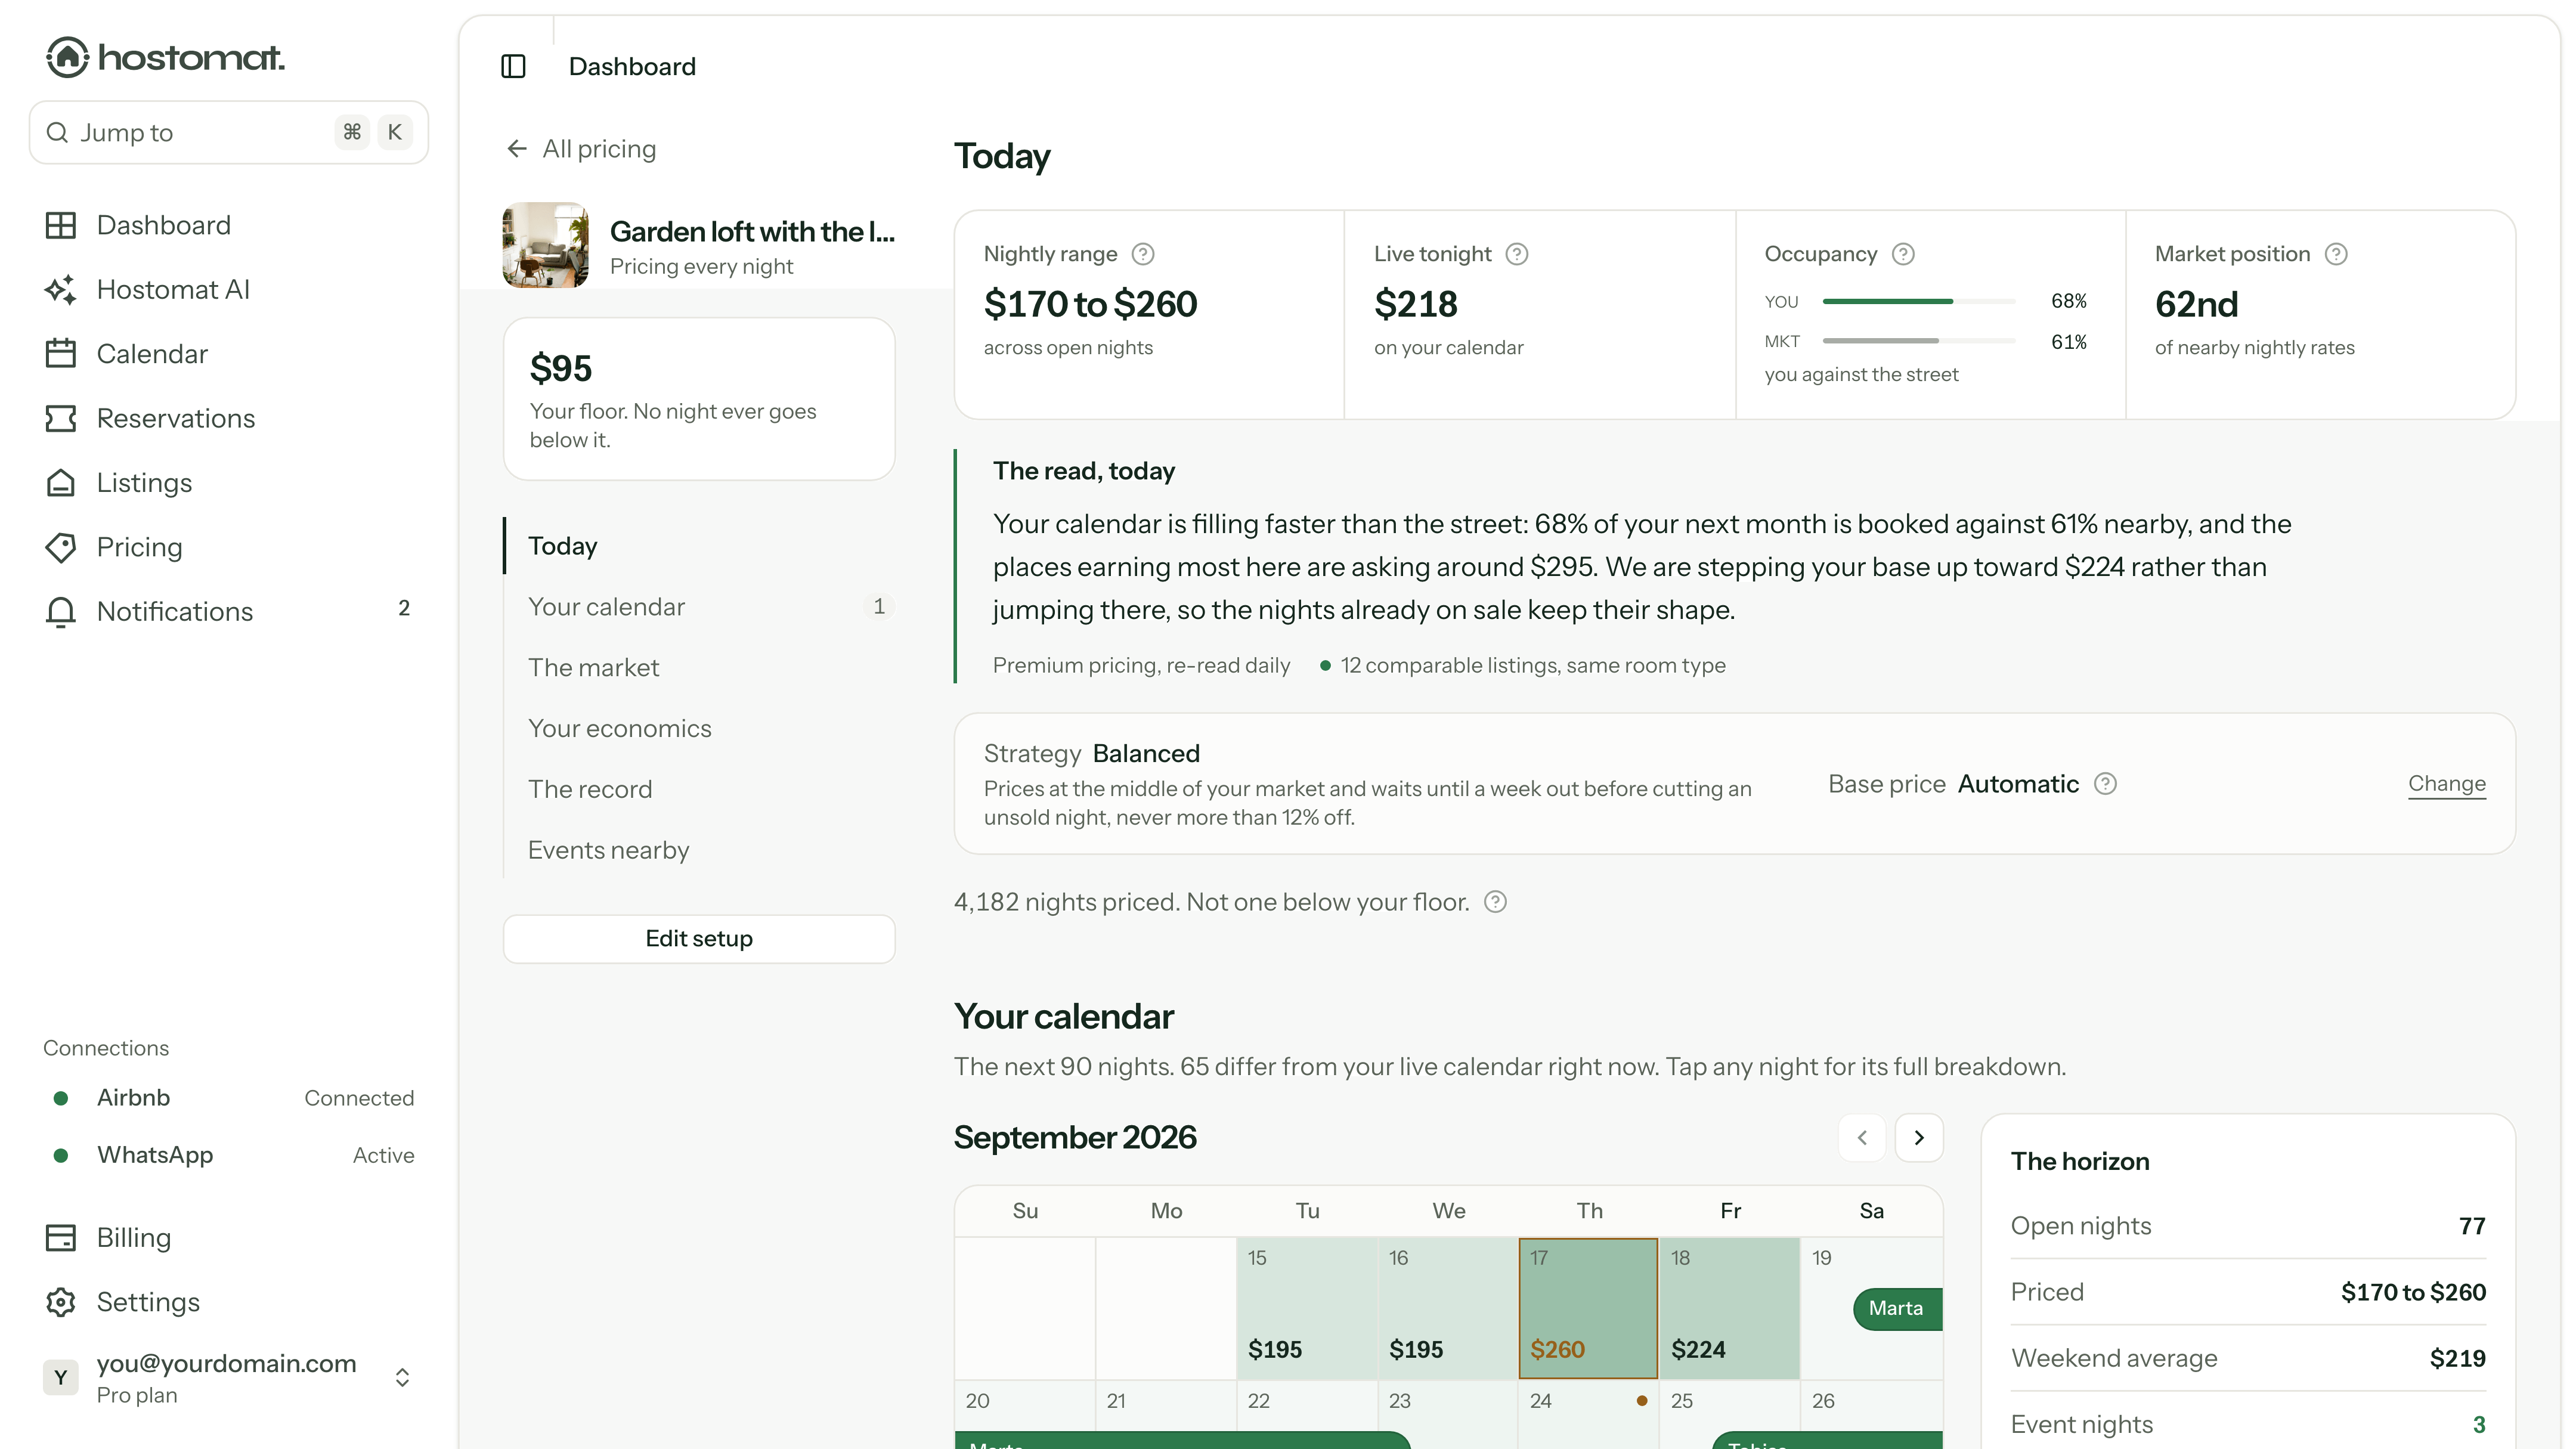Screen dimensions: 2576x1449
Task: Click the Billing card icon
Action: (61, 1238)
